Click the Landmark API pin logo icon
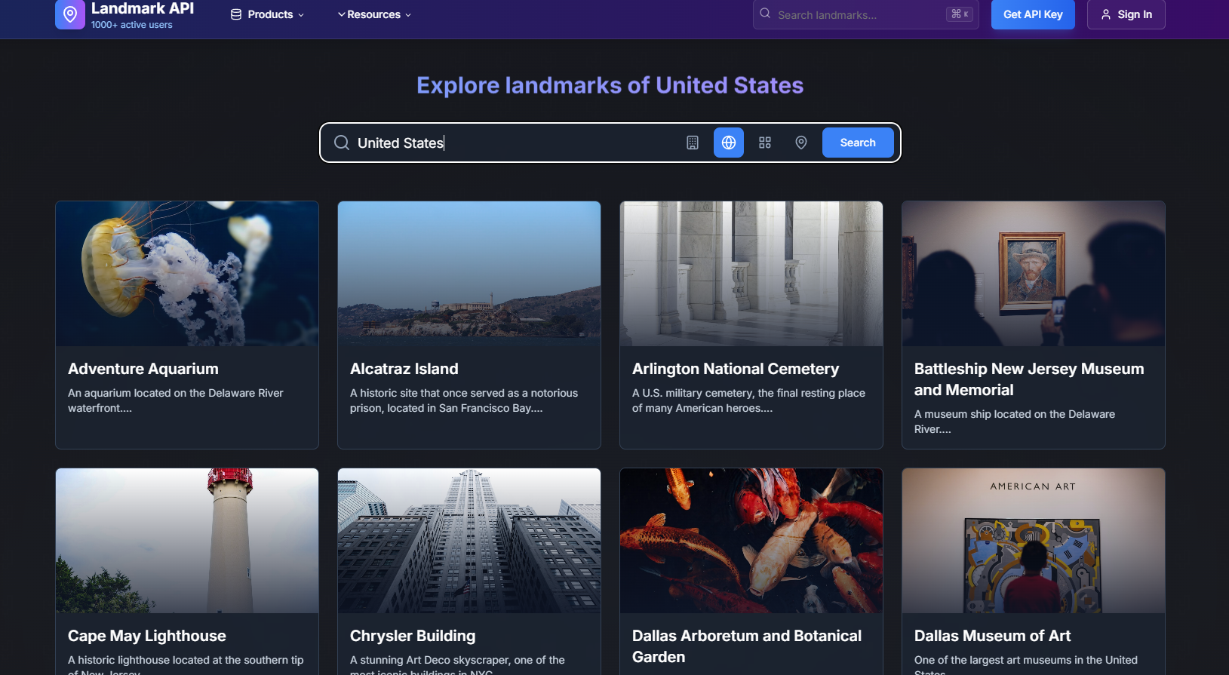Image resolution: width=1229 pixels, height=675 pixels. point(70,14)
